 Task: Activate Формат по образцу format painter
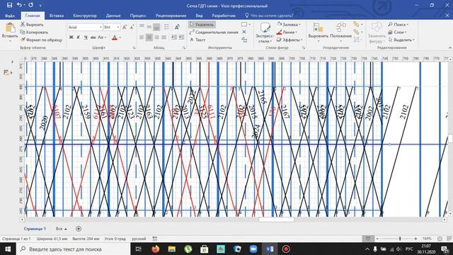click(x=41, y=40)
